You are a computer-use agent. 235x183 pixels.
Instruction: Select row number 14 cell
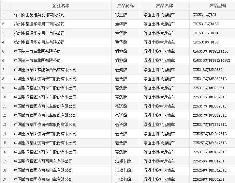pos(4,134)
